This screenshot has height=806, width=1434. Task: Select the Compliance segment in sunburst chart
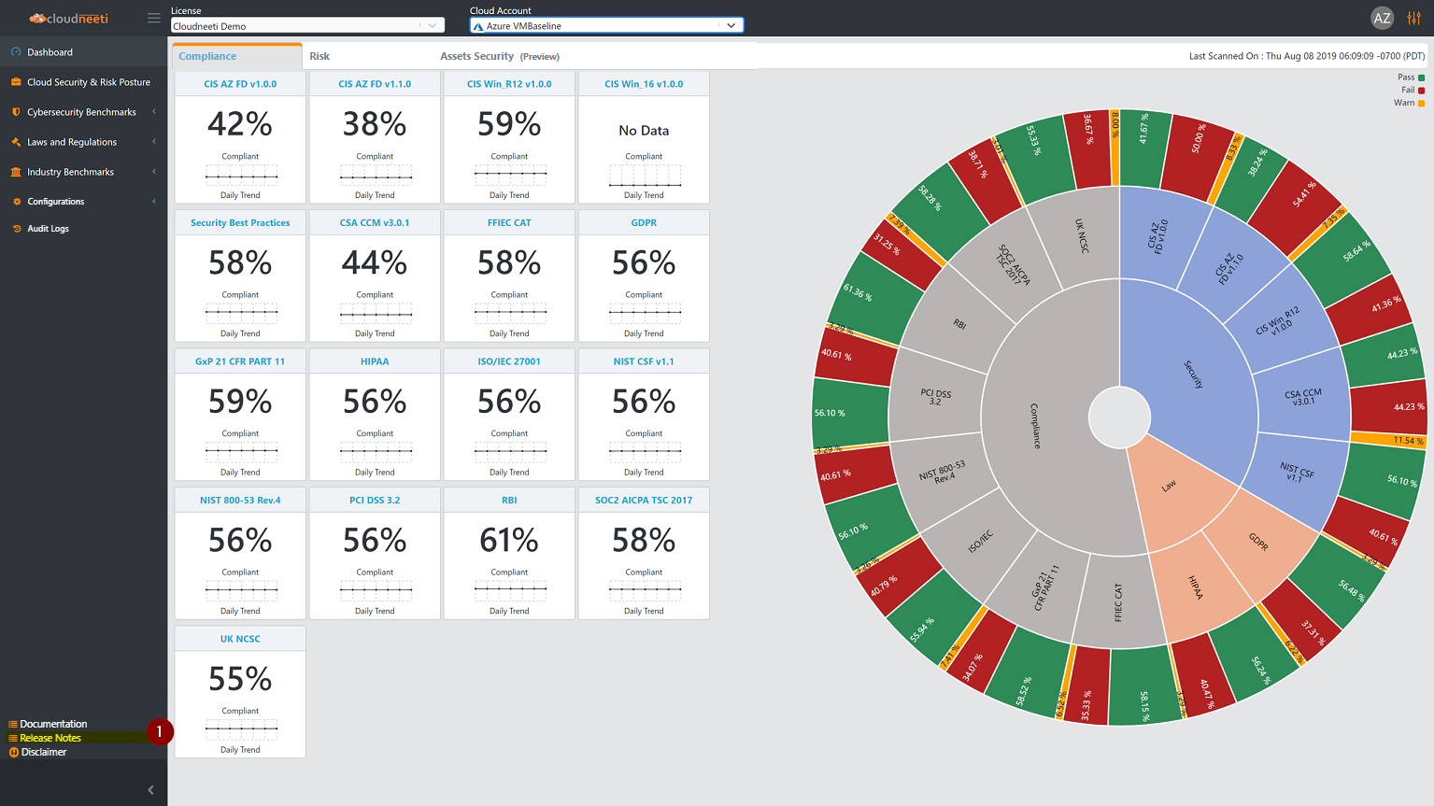[x=1035, y=425]
